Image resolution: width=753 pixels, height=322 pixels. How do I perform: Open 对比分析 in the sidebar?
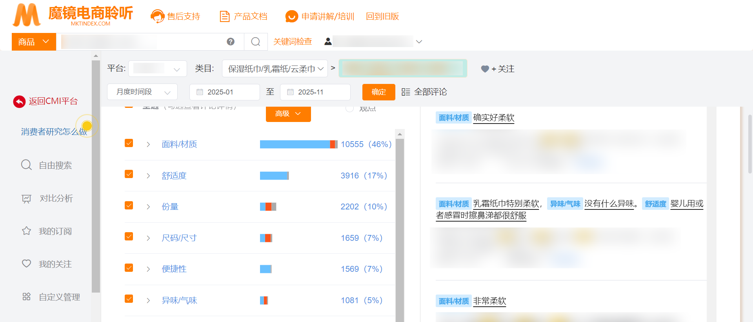[56, 198]
